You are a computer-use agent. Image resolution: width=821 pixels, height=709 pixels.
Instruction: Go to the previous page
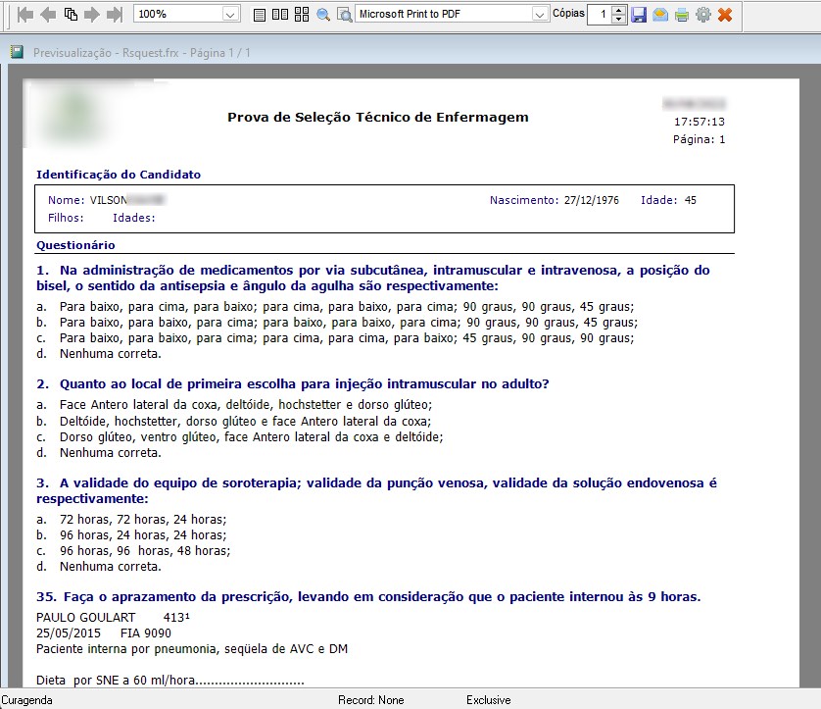48,15
